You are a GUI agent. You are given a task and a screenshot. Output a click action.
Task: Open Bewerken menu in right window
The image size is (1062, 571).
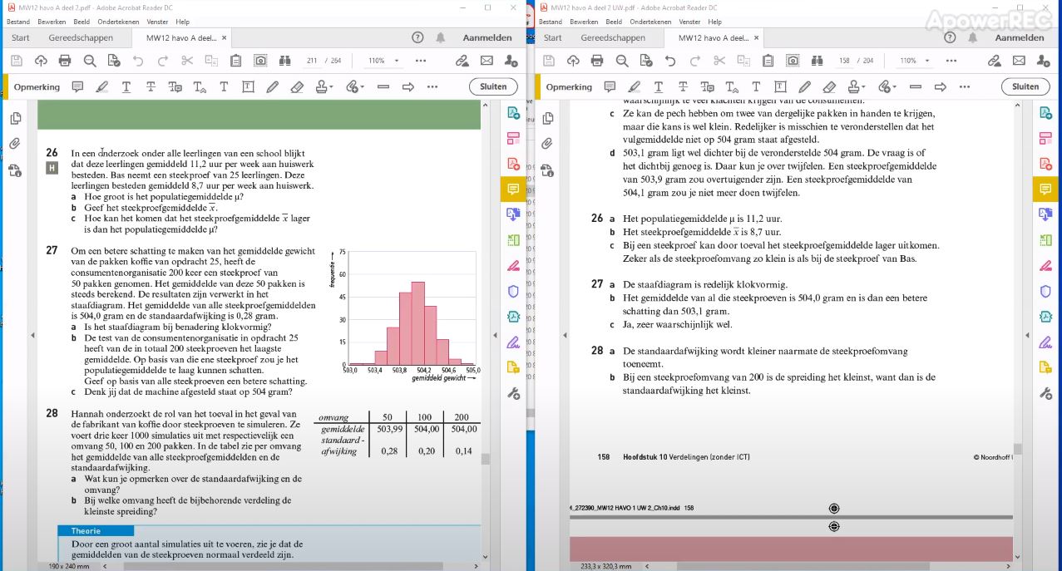tap(584, 22)
